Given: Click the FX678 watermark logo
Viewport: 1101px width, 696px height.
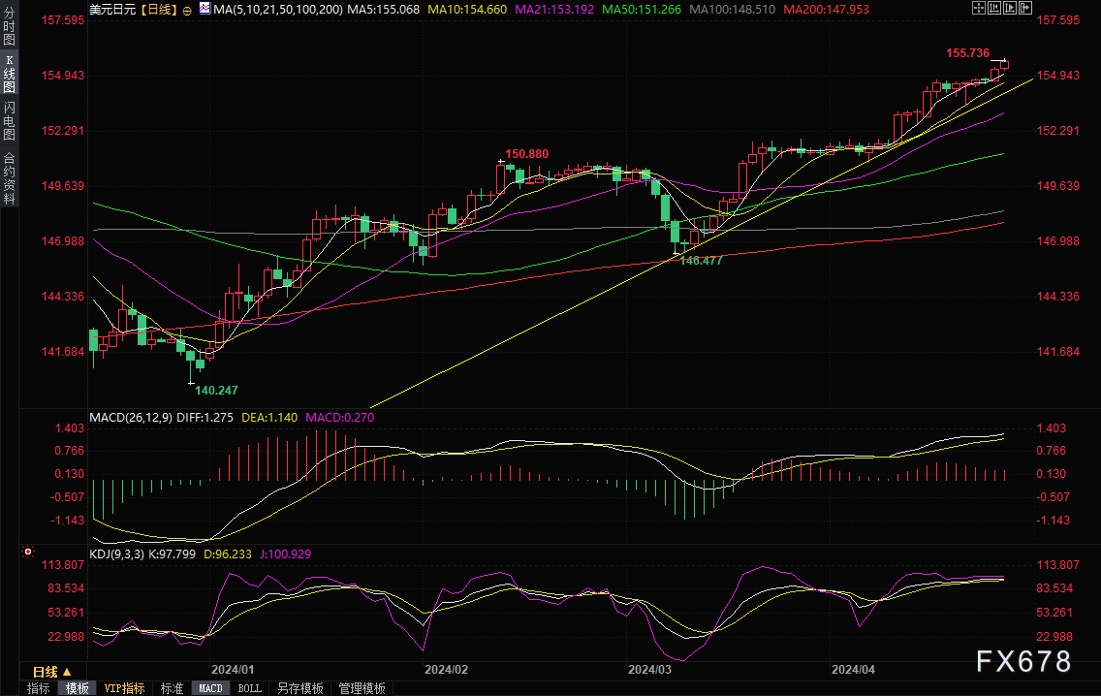Looking at the screenshot, I should pos(1023,661).
